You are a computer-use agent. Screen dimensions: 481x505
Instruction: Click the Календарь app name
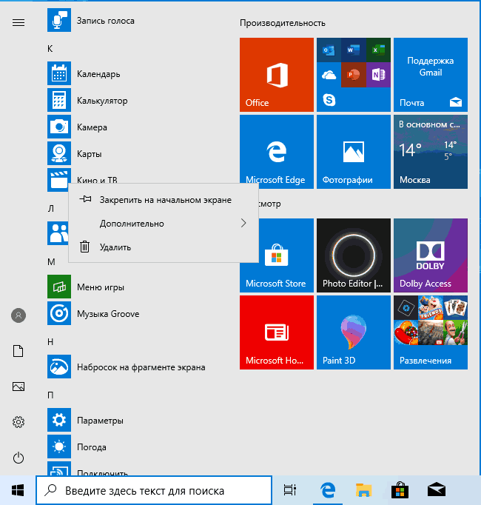tap(98, 74)
